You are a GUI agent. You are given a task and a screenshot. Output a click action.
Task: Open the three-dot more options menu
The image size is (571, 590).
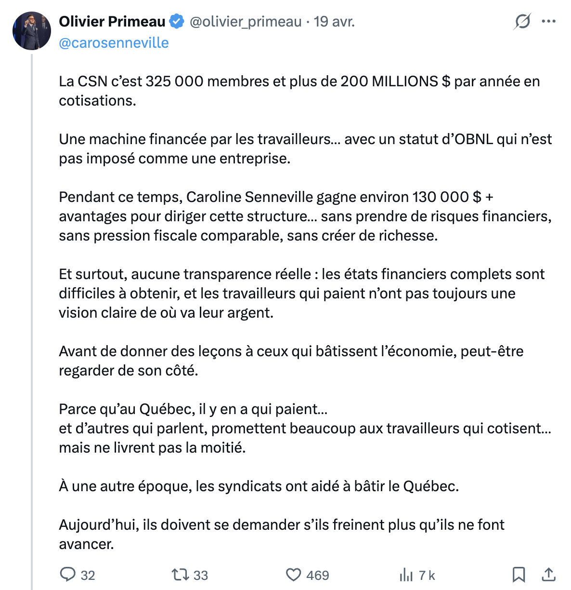(549, 22)
